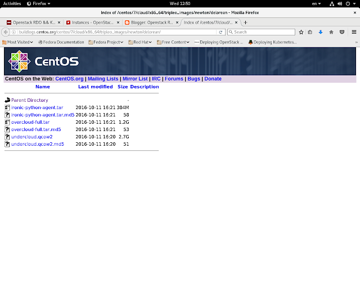
Task: Open Deploying OpenStack bookmark
Action: pos(219,42)
